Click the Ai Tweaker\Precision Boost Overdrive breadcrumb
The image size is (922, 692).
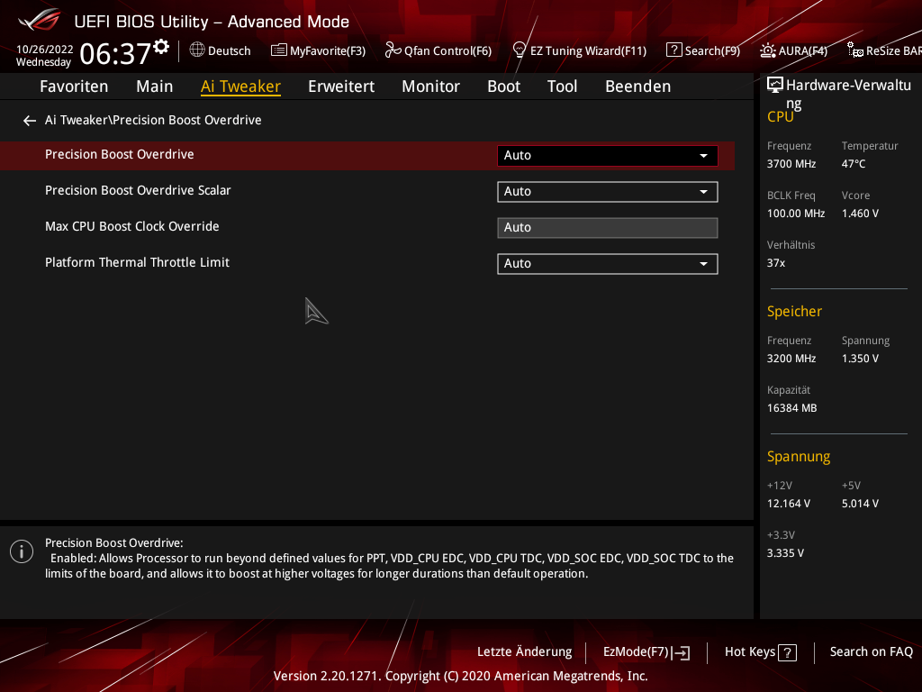coord(153,120)
